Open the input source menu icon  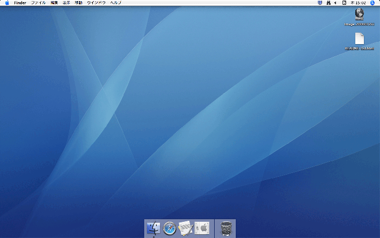pos(344,3)
